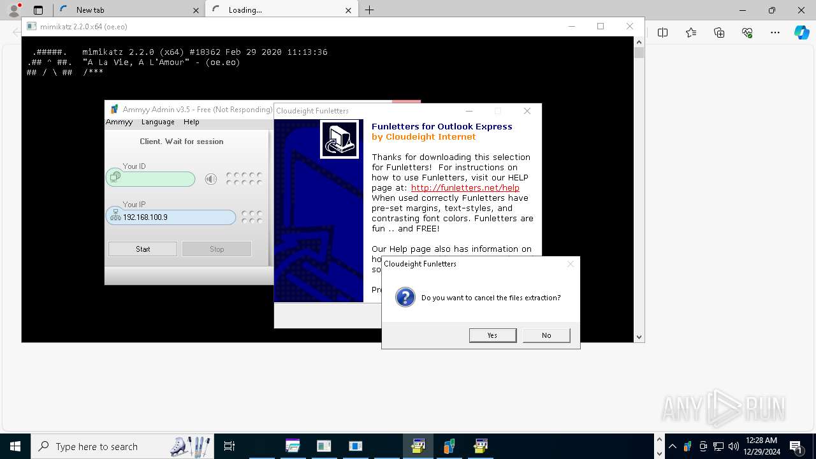Click the computer icon in Your ID field
816x459 pixels.
point(115,177)
